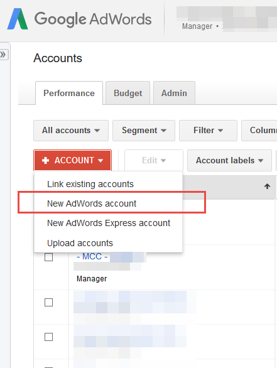Choose Link existing accounts

click(x=108, y=184)
